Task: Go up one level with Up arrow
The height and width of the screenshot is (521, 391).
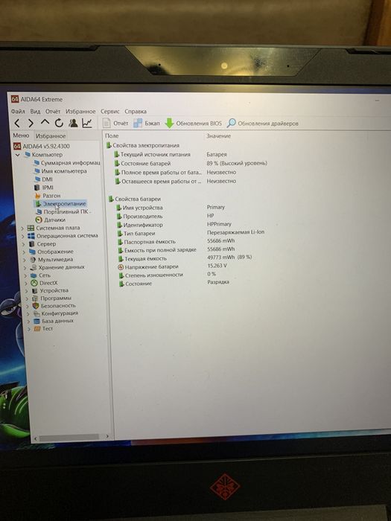Action: (x=45, y=122)
